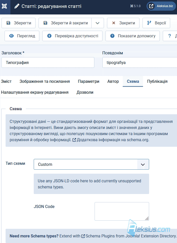
Task: Click Перегляд preview button
Action: click(22, 36)
